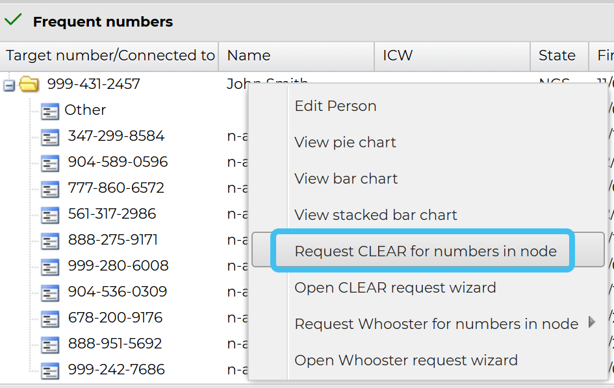This screenshot has width=614, height=388.
Task: Expand Request Whooster for numbers submenu arrow
Action: tap(591, 322)
